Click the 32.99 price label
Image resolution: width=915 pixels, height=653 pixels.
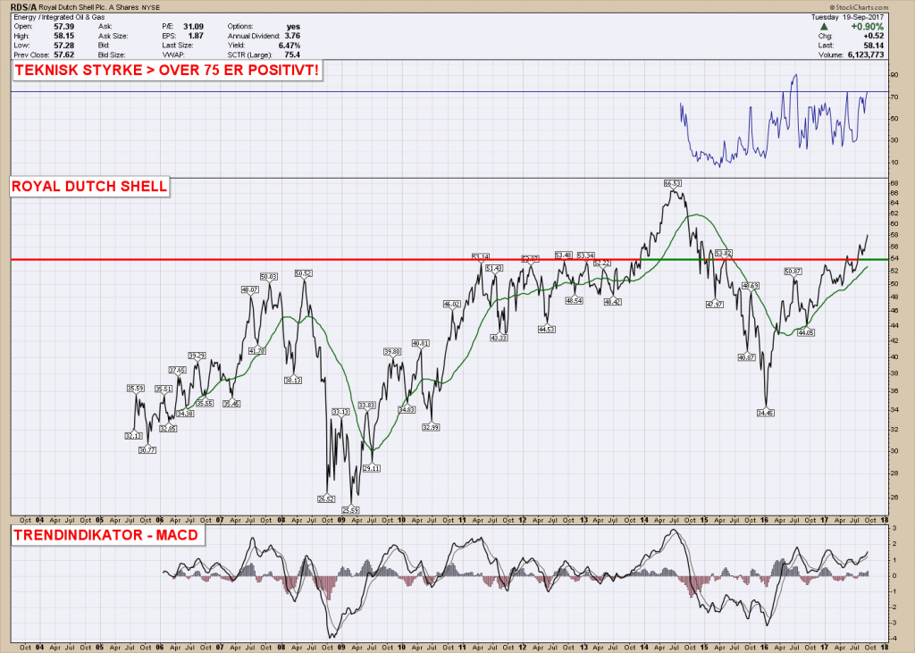point(430,427)
